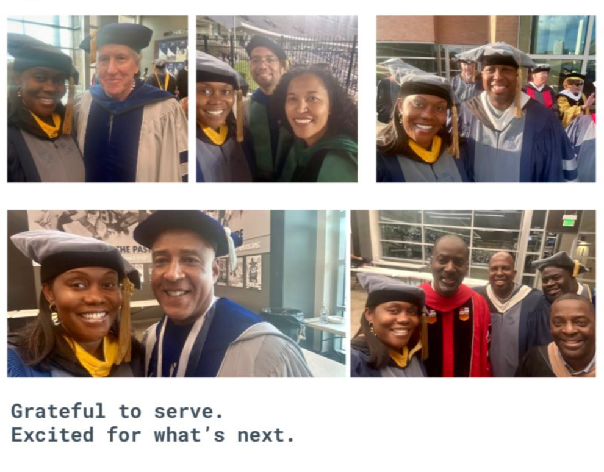The height and width of the screenshot is (472, 604).
Task: Open the photo with the white-gowned professor
Action: tap(98, 99)
